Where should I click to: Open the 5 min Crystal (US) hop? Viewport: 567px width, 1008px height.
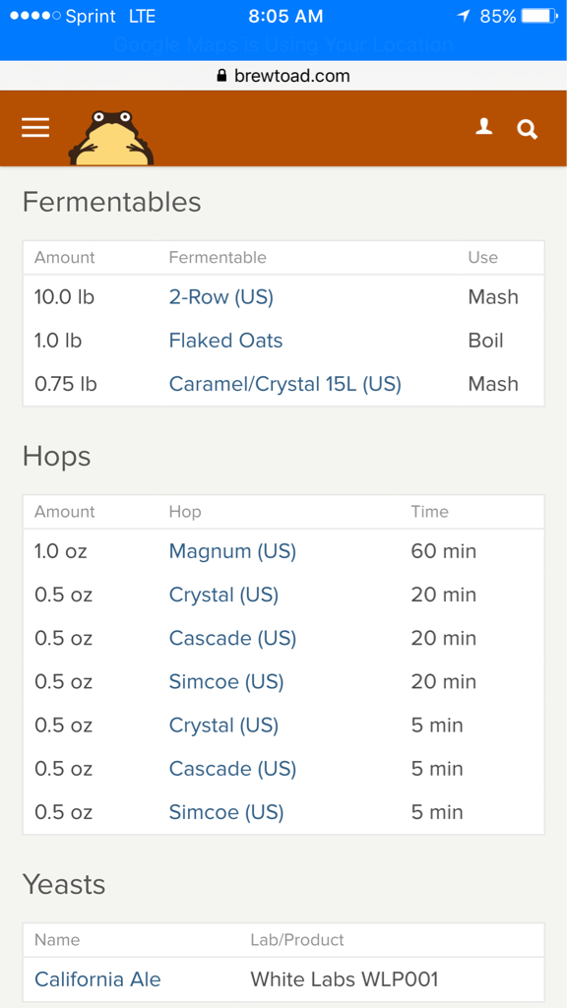click(x=223, y=725)
